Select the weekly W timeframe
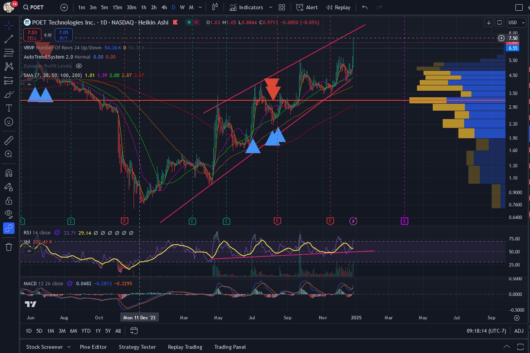 coord(182,7)
